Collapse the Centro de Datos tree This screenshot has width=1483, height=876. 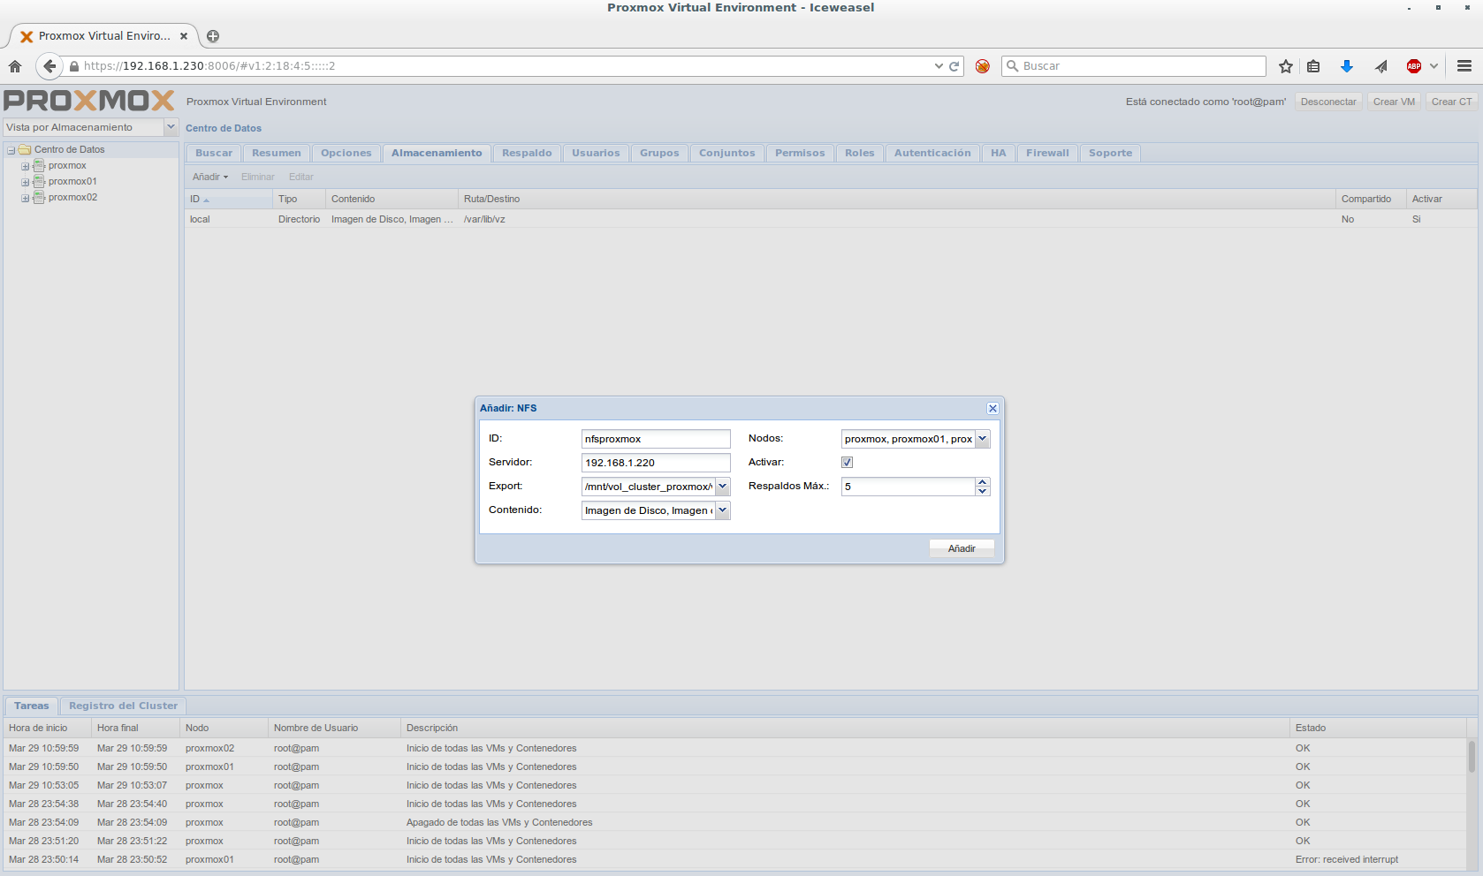11,150
